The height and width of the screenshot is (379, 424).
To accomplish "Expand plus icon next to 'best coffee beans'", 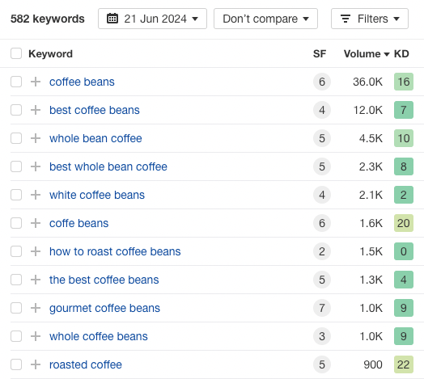I will [x=36, y=110].
